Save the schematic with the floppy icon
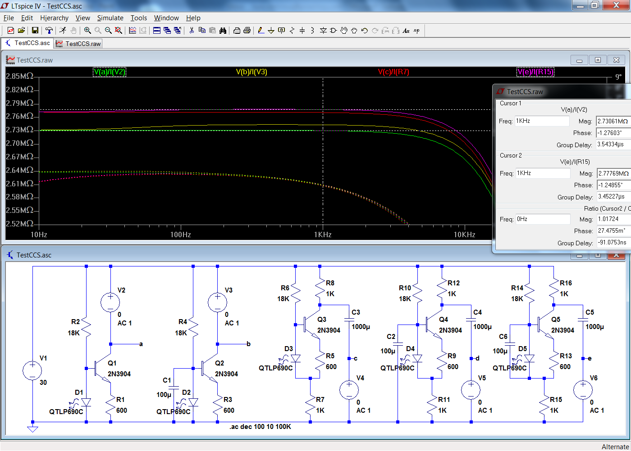 [35, 30]
